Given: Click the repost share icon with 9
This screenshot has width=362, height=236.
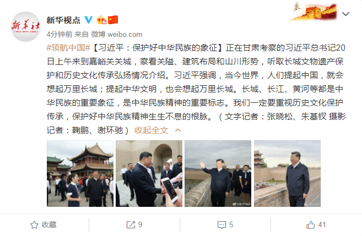Looking at the screenshot, I should point(134,224).
